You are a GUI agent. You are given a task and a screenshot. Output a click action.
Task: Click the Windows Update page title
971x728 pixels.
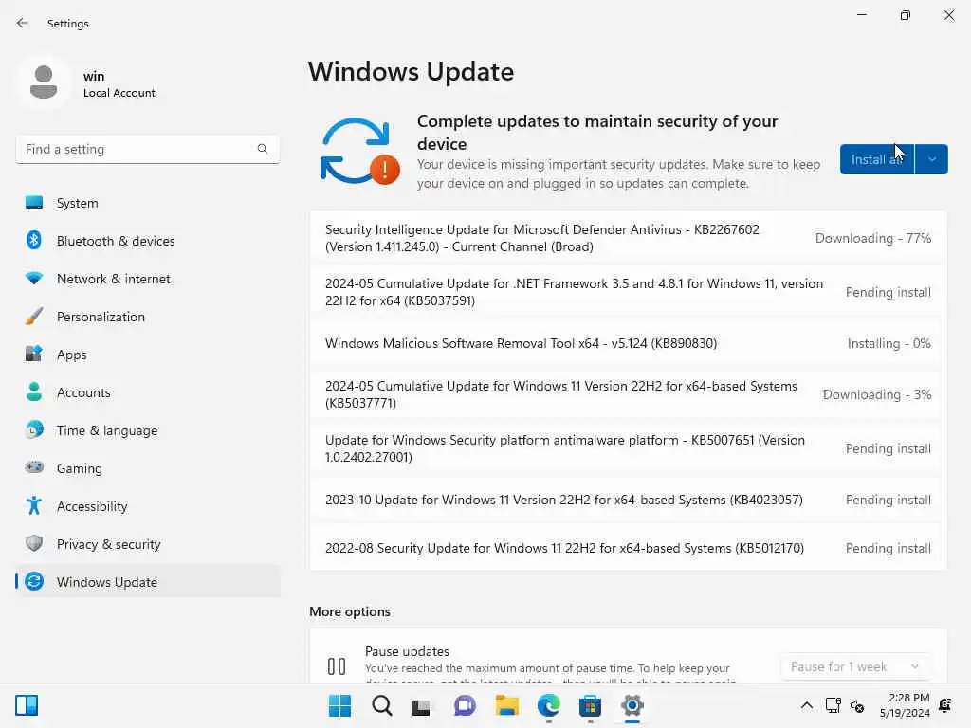[412, 72]
